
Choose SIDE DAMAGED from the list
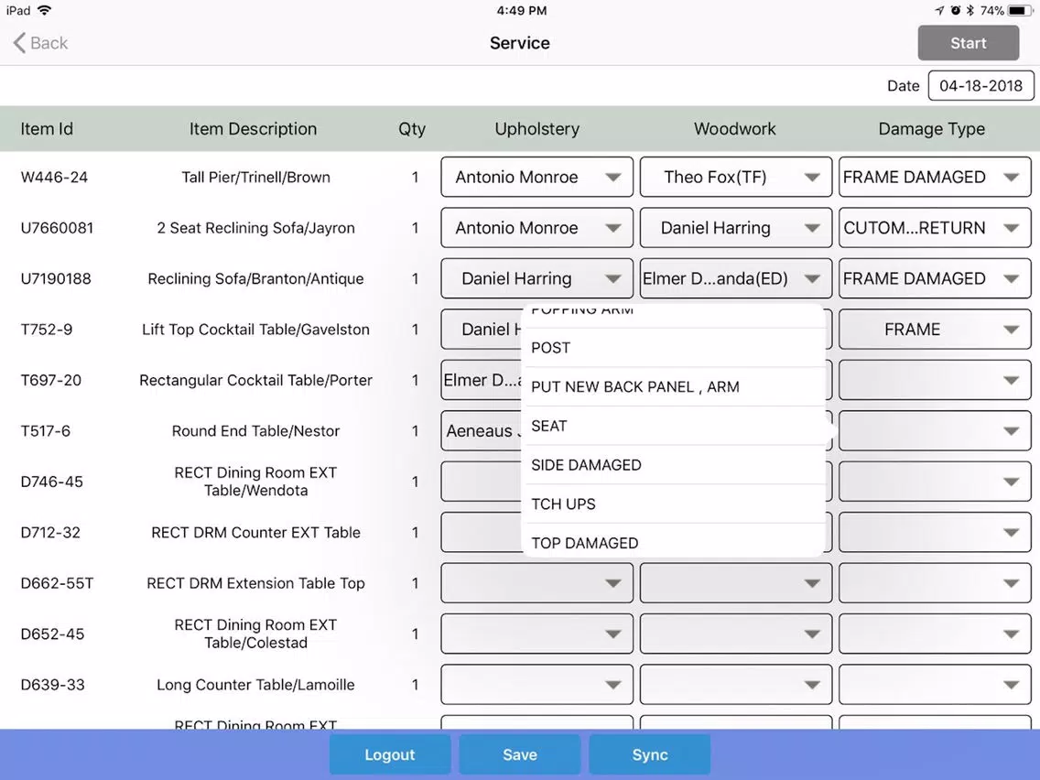point(674,465)
